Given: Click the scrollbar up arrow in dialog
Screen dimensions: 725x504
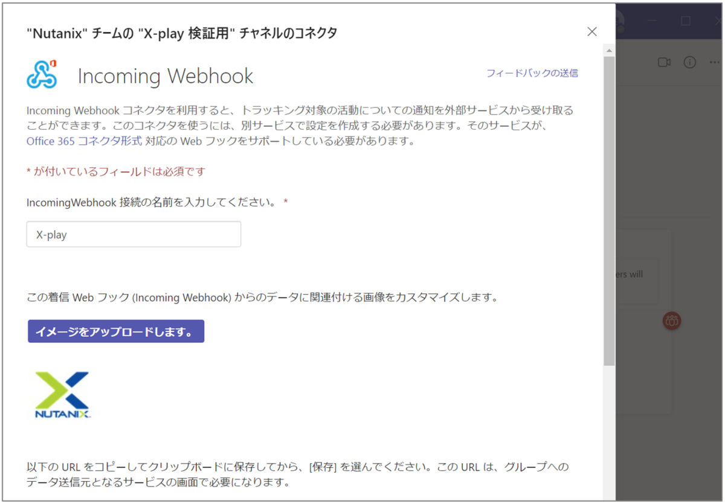Looking at the screenshot, I should point(609,50).
